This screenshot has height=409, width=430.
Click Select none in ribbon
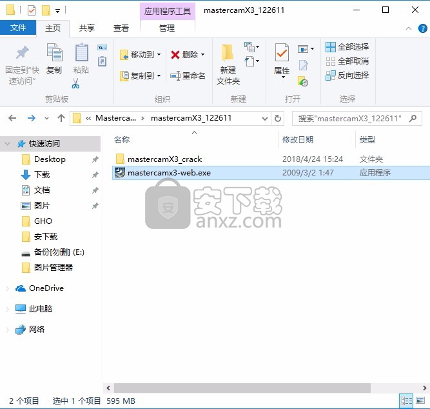coord(347,61)
